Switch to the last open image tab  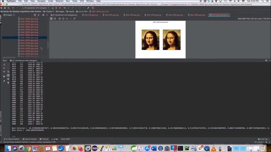pyautogui.click(x=219, y=15)
